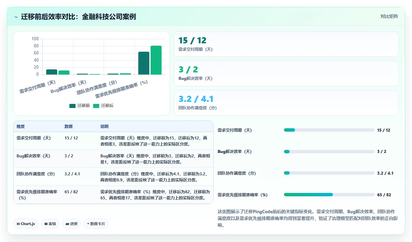Select the 15 / 12 metric card

(x=286, y=44)
